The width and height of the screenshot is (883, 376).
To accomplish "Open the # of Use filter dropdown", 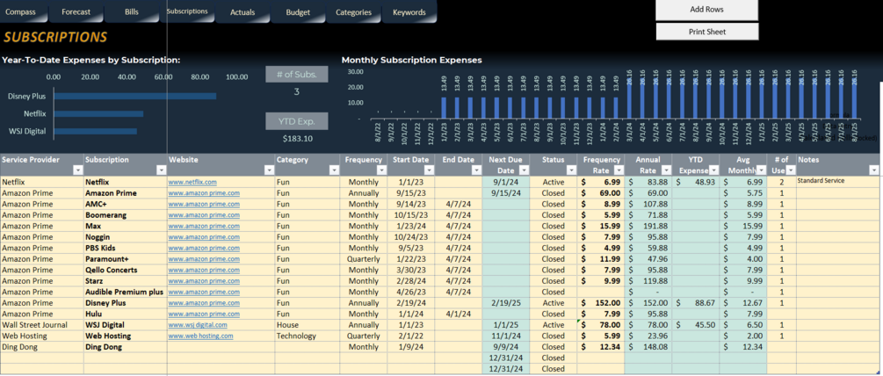I will click(789, 170).
